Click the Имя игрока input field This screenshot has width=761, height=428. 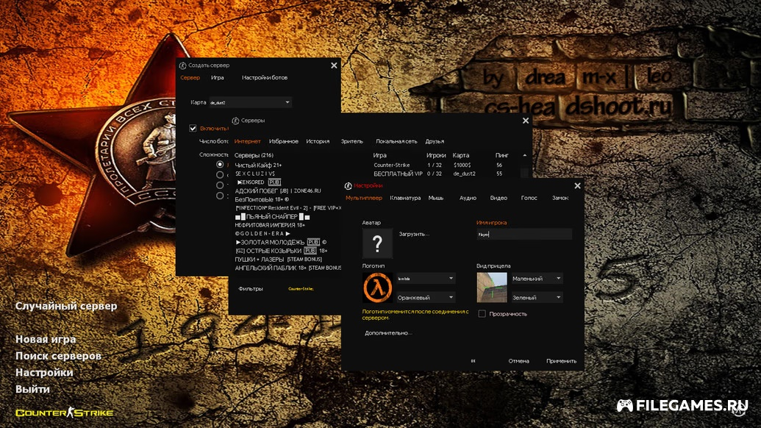point(524,235)
